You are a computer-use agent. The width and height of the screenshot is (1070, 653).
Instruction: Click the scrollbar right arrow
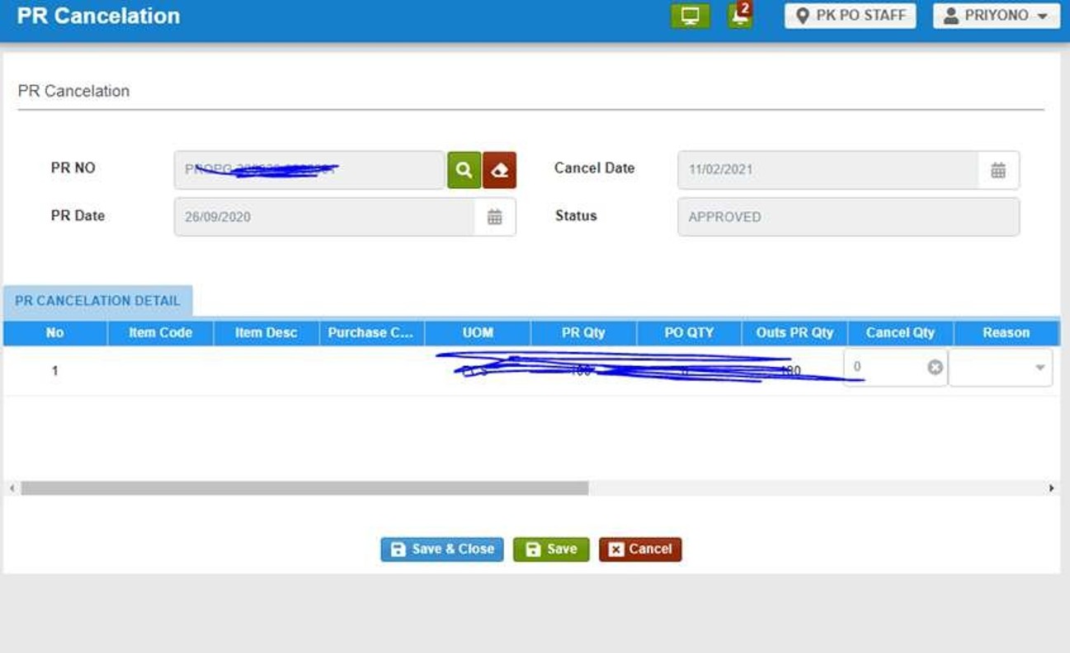(x=1051, y=488)
